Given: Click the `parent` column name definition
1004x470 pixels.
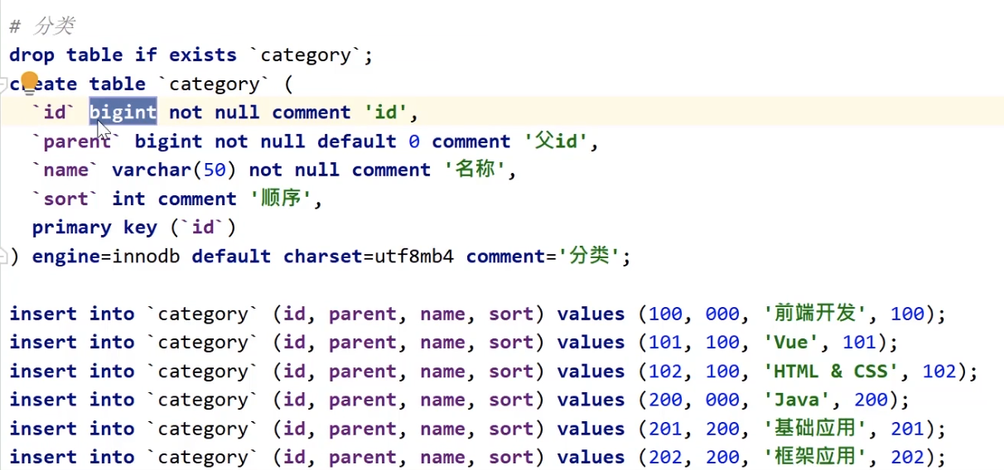Looking at the screenshot, I should 77,141.
